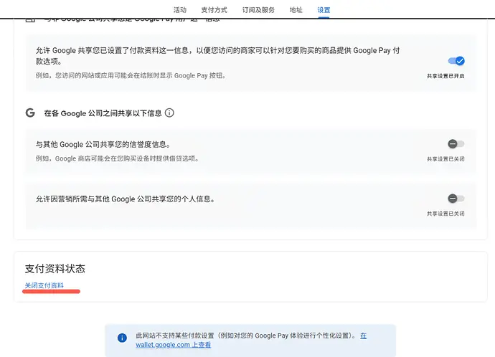The image size is (495, 357).
Task: Click the text 例如，Google 商店可能会在您购买设备时提供借贷选项
Action: [117, 158]
